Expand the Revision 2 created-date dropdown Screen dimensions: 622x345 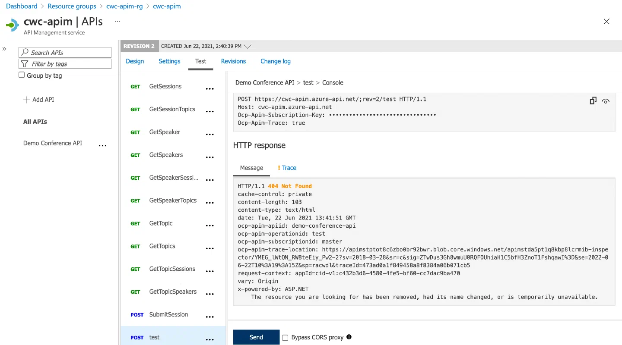248,46
